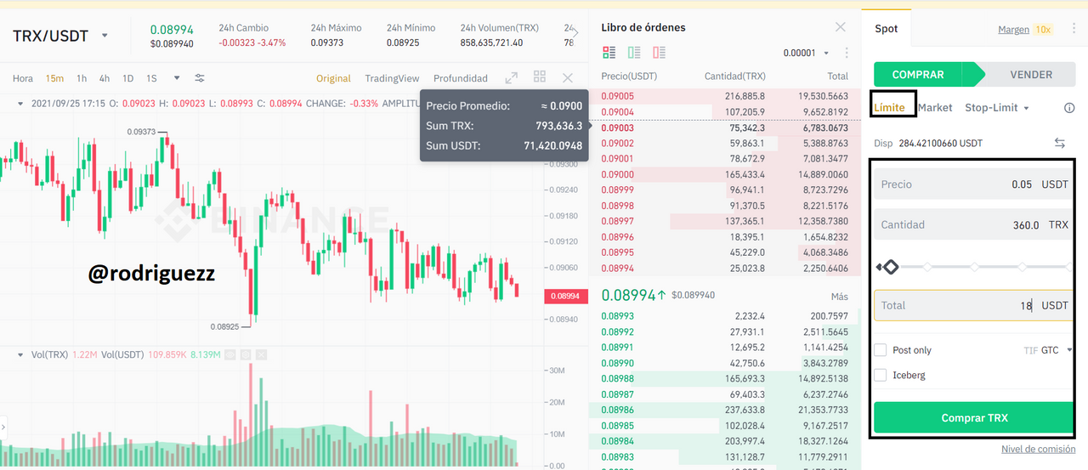This screenshot has height=470, width=1088.
Task: Change order book decimal grouping 0.00001
Action: pos(805,53)
